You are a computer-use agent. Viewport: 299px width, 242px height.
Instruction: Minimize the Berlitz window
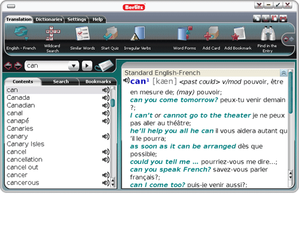tap(269, 5)
